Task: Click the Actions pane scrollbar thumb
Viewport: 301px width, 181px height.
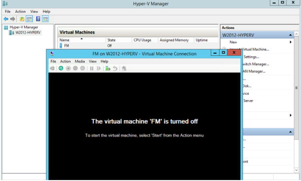Action: click(x=297, y=88)
